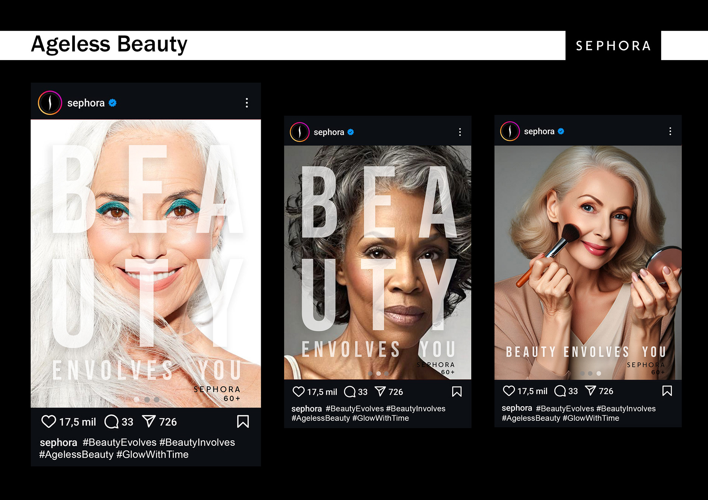Click #GlowWithTime hashtag in the right post caption
The width and height of the screenshot is (708, 500).
(x=591, y=418)
